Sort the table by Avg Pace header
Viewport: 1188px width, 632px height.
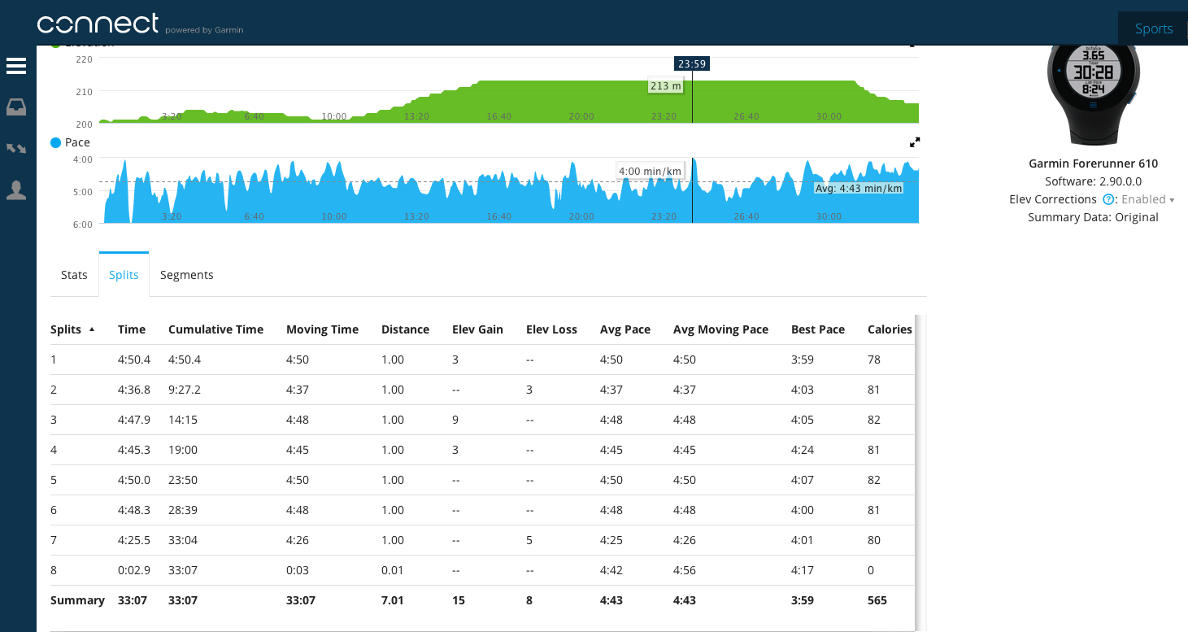[x=624, y=329]
